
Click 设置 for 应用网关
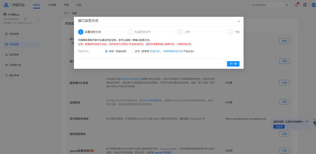(x=284, y=102)
